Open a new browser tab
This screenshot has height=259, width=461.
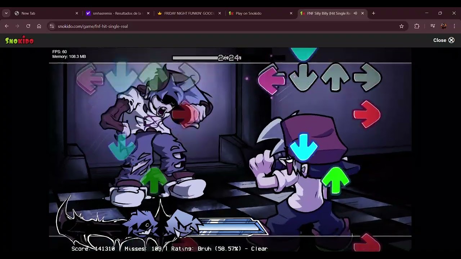click(373, 13)
